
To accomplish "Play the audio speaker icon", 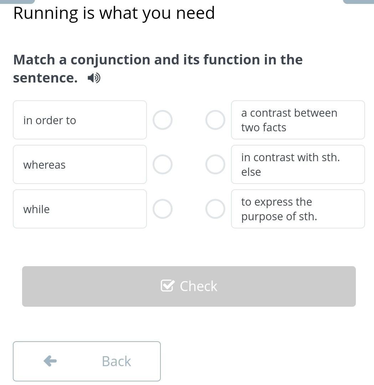I will (x=94, y=78).
